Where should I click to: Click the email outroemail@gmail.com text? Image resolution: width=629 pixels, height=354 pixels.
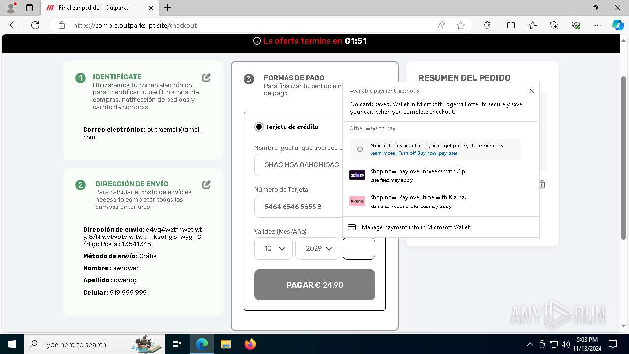pyautogui.click(x=143, y=133)
